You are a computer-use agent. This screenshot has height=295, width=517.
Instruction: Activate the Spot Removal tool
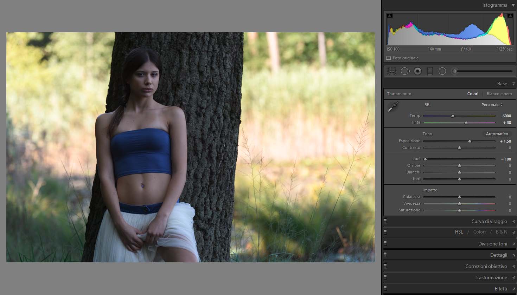(x=405, y=71)
